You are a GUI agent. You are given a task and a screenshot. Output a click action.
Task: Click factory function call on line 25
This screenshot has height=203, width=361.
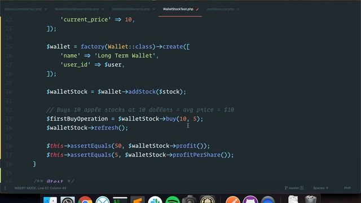(x=93, y=47)
